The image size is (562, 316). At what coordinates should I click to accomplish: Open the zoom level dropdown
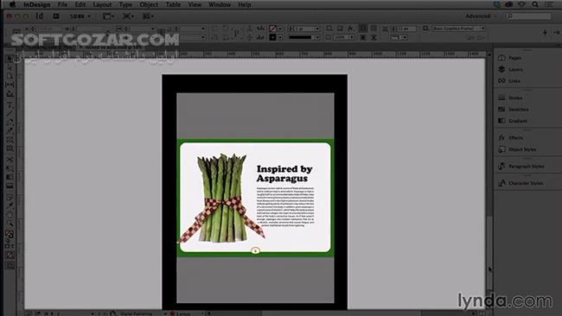[80, 16]
